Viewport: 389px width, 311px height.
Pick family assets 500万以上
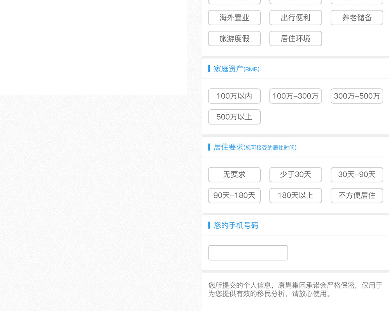[x=234, y=117]
